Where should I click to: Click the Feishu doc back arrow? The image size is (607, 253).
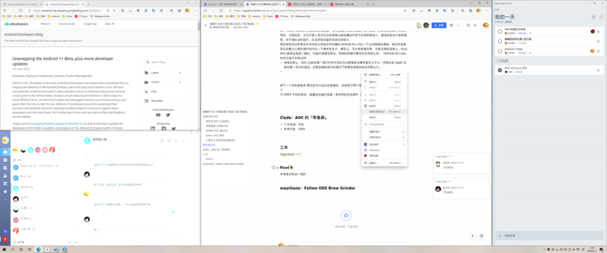[206, 25]
